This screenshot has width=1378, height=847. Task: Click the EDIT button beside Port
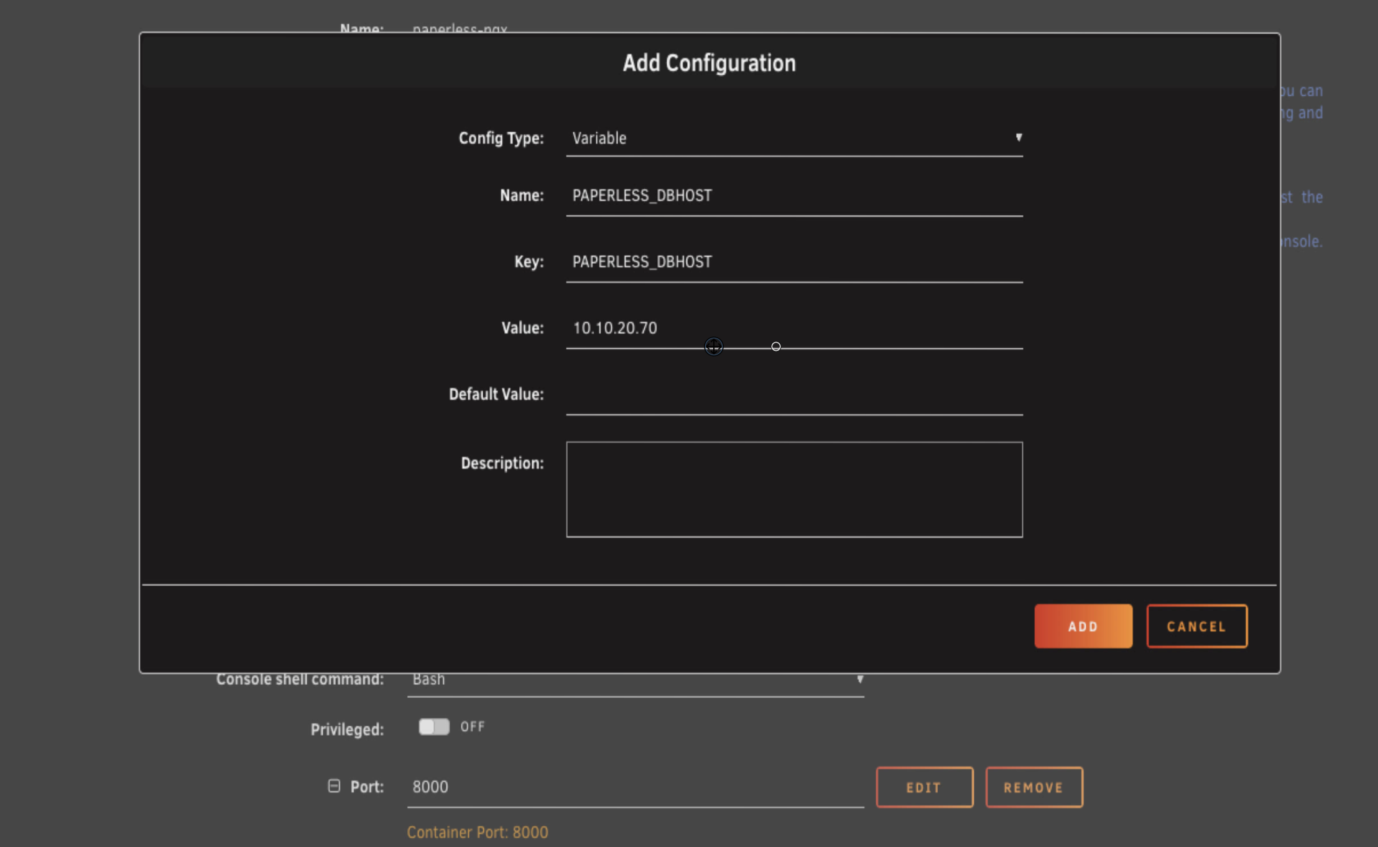pyautogui.click(x=924, y=787)
